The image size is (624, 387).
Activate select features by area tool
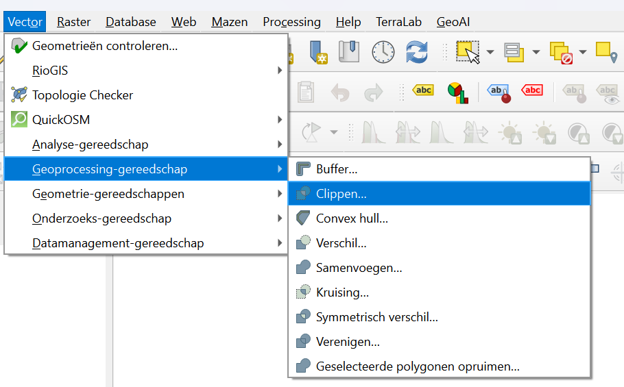pos(468,52)
